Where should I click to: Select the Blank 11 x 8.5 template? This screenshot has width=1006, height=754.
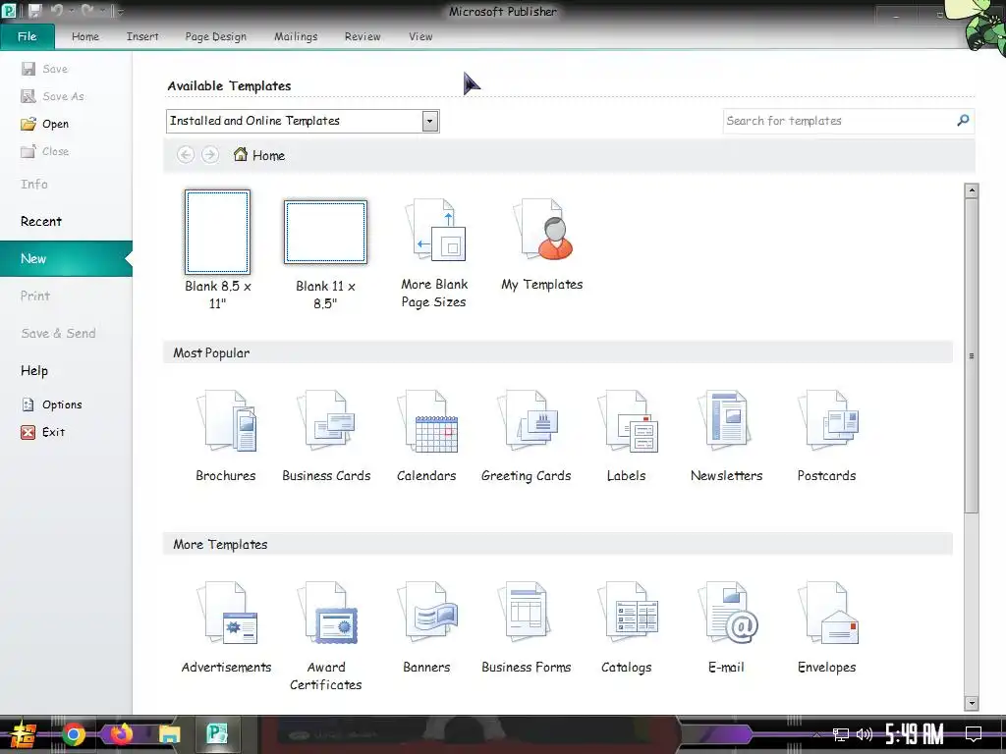325,254
